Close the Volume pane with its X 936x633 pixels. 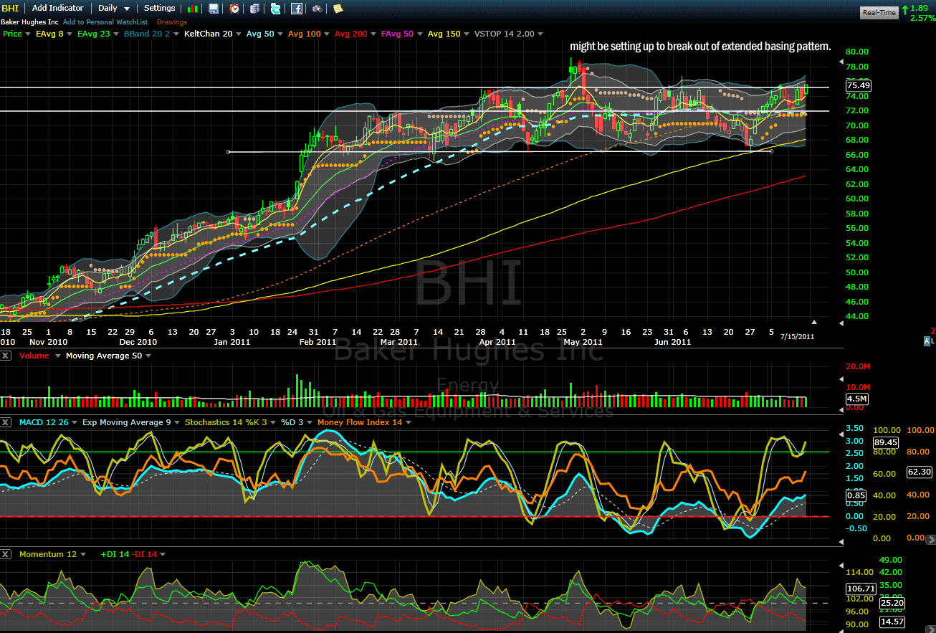[x=6, y=356]
